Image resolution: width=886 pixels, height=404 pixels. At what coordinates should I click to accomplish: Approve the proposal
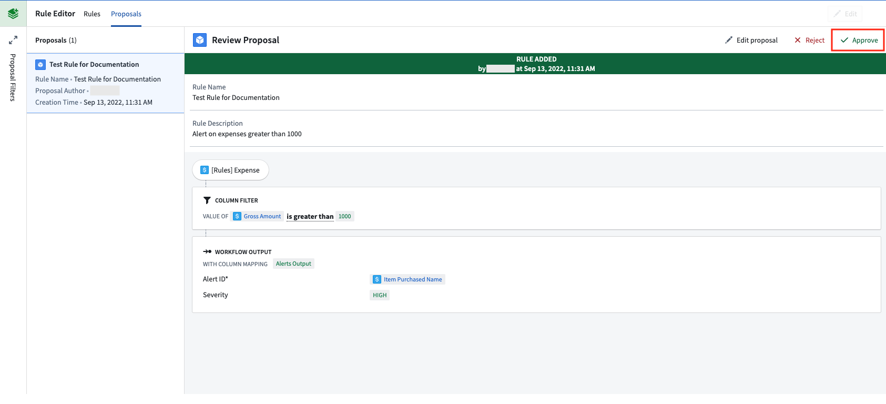pyautogui.click(x=858, y=40)
